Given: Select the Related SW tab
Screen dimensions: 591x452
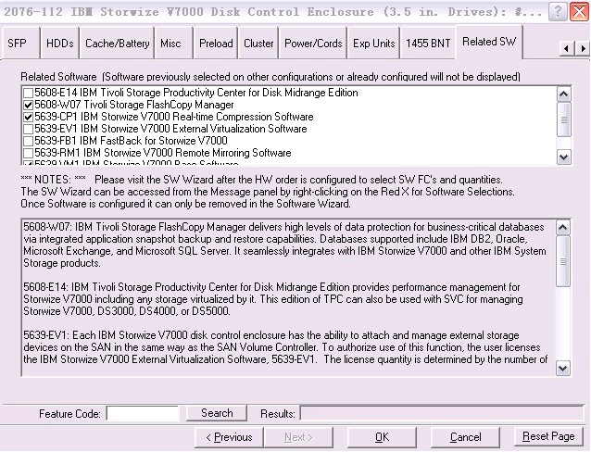Looking at the screenshot, I should (489, 42).
